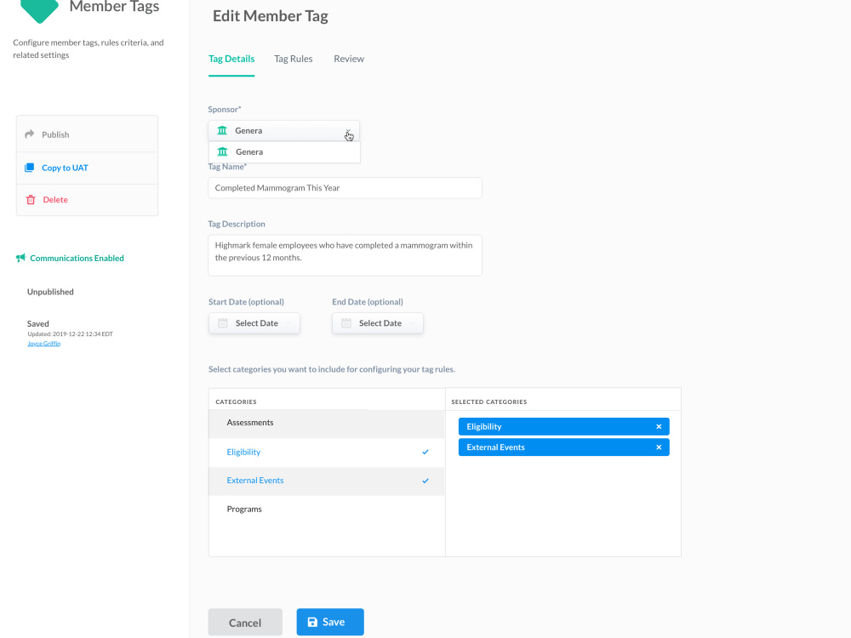Remove the External Events selected category chip

coord(659,447)
